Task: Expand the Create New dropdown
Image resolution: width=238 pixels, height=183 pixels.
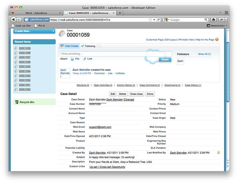Action: pyautogui.click(x=53, y=31)
